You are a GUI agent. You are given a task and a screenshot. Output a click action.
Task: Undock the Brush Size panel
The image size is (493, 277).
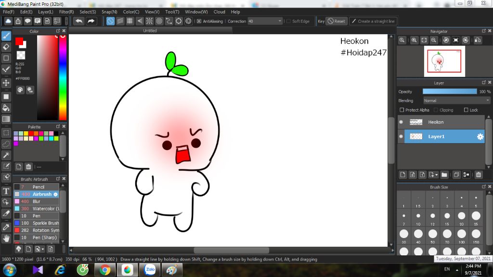click(x=483, y=187)
